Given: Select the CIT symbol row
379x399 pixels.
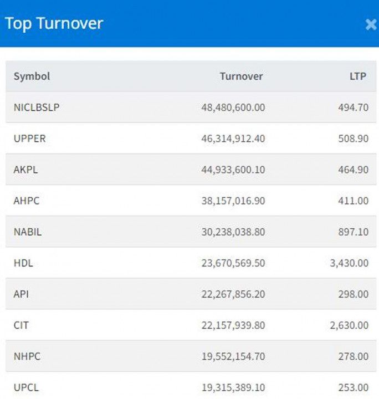Looking at the screenshot, I should click(x=21, y=325).
